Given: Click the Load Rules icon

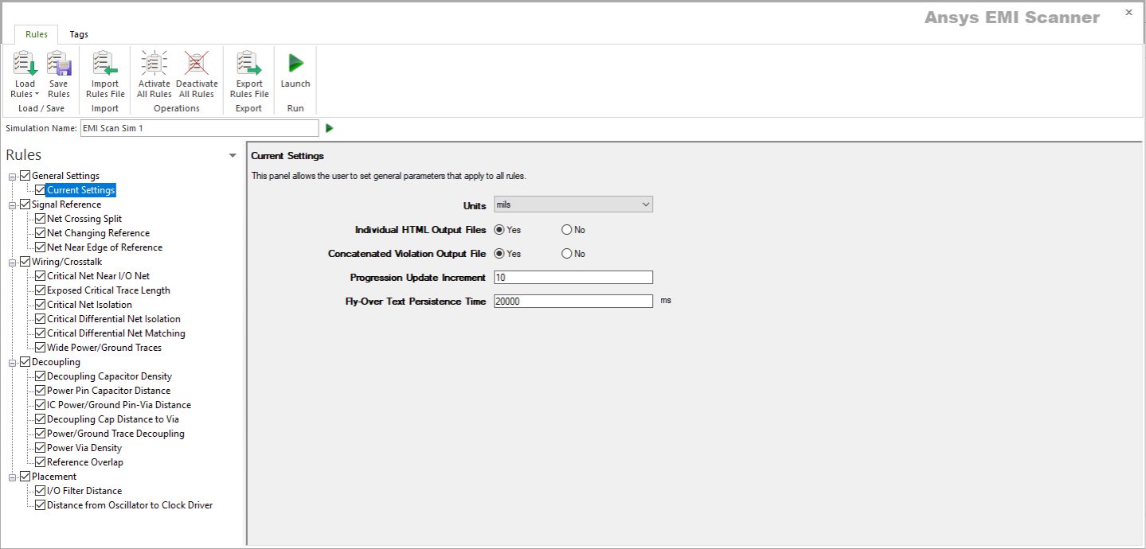Looking at the screenshot, I should click(x=25, y=72).
